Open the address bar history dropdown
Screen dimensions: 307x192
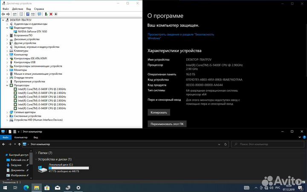coord(219,144)
